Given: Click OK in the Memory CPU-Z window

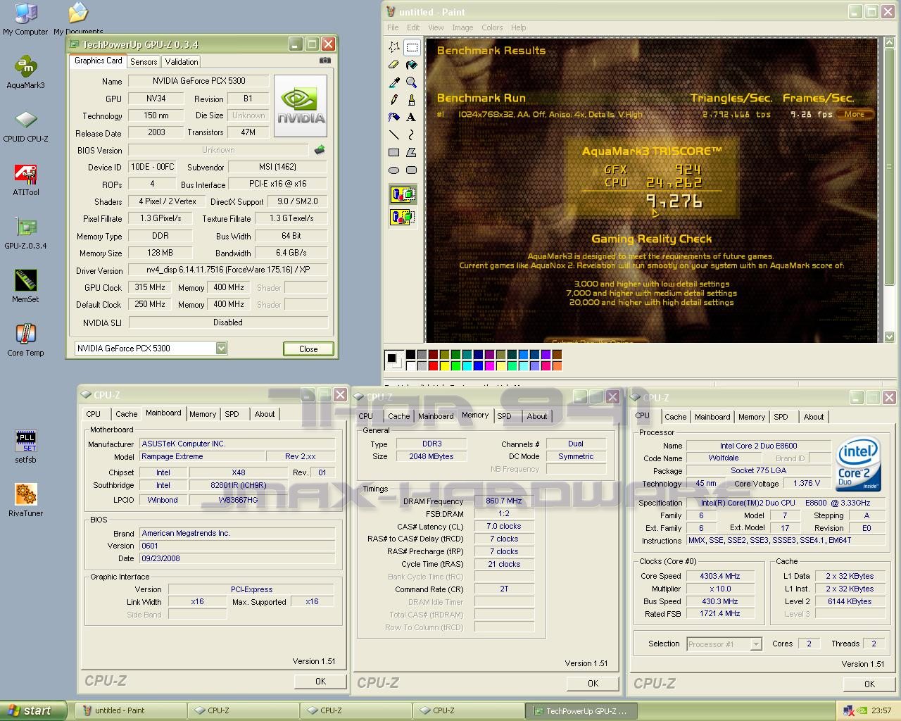Looking at the screenshot, I should tap(593, 683).
